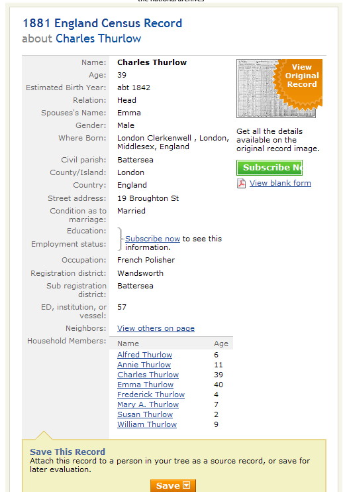Open Alfred Thurlow's record
This screenshot has width=343, height=492.
[x=144, y=355]
